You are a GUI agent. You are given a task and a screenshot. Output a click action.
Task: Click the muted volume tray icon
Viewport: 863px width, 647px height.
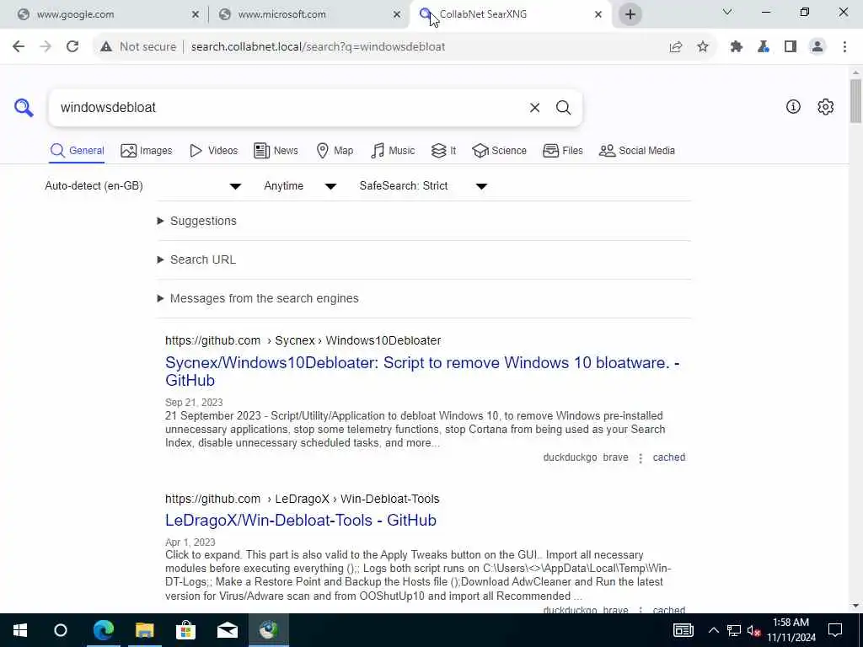[x=754, y=630]
